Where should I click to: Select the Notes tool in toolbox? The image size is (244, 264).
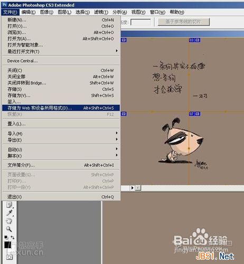pos(9,205)
